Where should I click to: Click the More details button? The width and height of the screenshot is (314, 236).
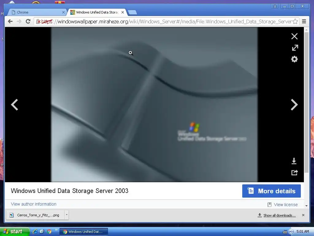[271, 191]
